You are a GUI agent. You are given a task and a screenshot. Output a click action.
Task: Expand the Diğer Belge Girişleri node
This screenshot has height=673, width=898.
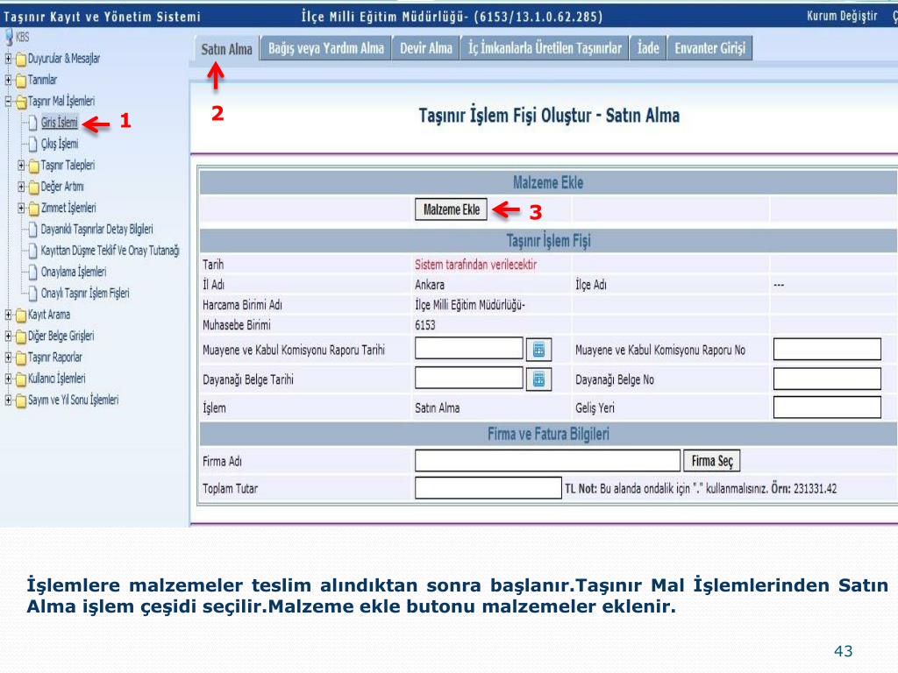click(x=8, y=336)
